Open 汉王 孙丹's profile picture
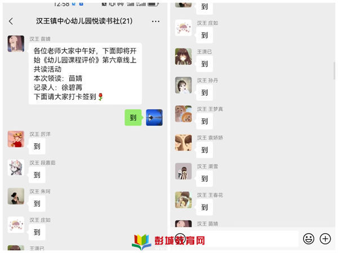The image size is (338, 253). tap(184, 85)
